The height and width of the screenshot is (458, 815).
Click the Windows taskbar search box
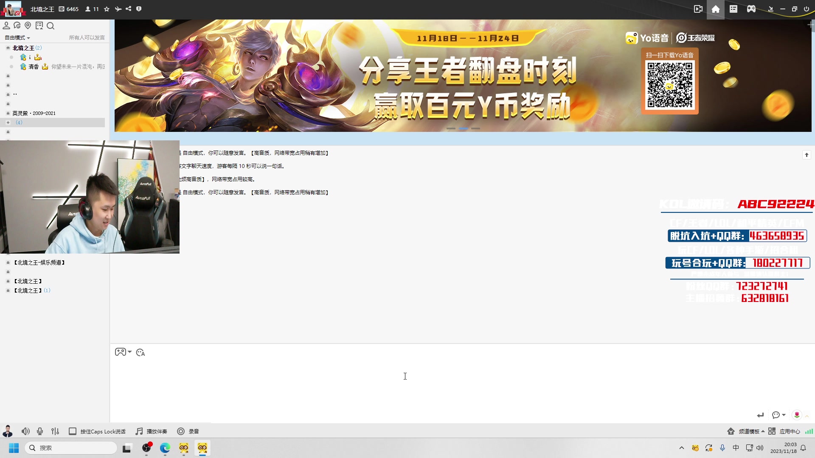tap(71, 448)
